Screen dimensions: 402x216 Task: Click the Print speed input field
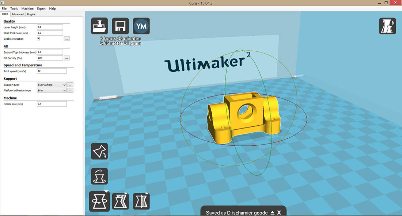coord(52,71)
